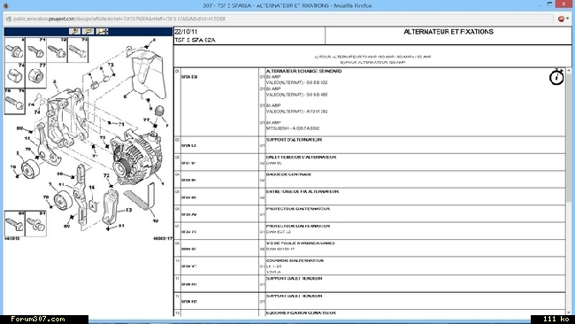Click the red Adblock stop-sign icon
The width and height of the screenshot is (575, 324).
(561, 19)
